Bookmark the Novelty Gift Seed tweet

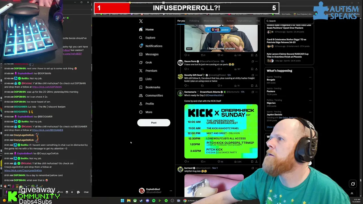[252, 86]
